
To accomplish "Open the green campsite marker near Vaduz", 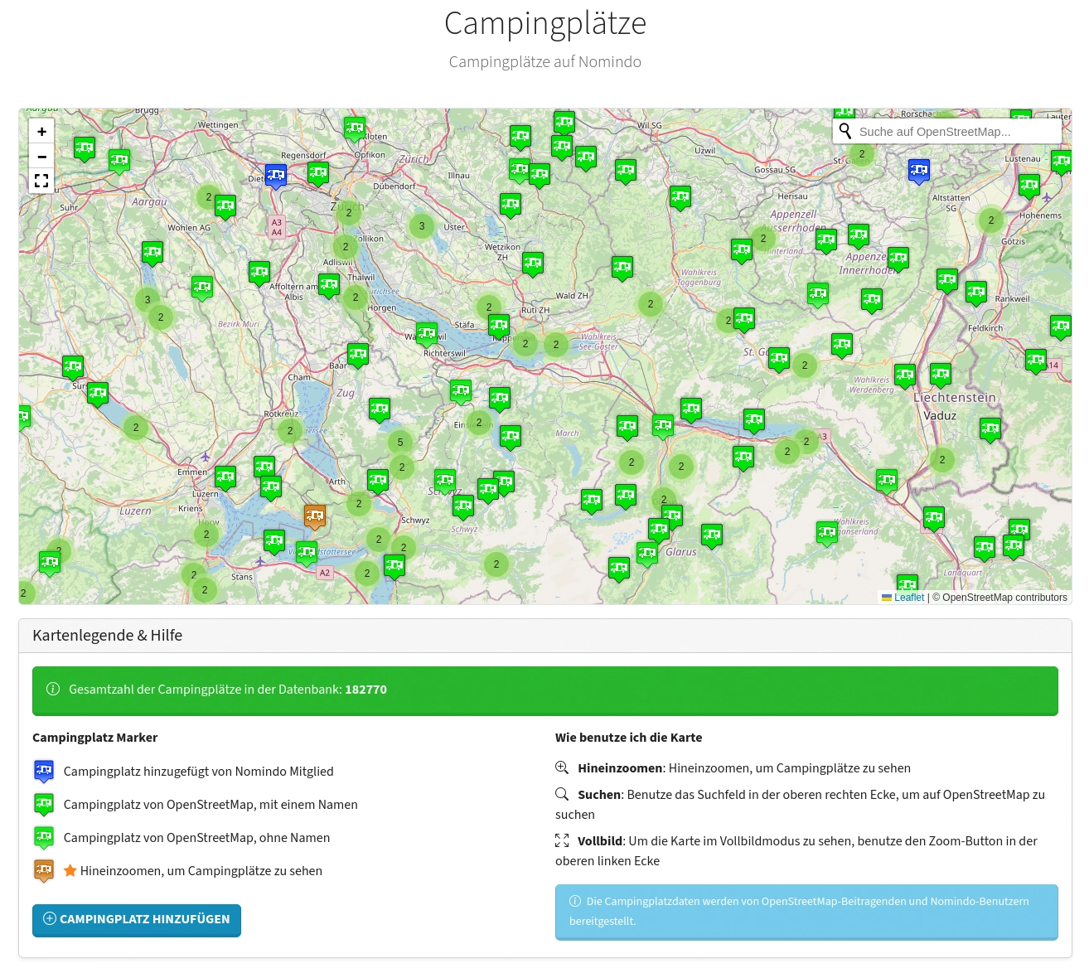I will point(990,428).
